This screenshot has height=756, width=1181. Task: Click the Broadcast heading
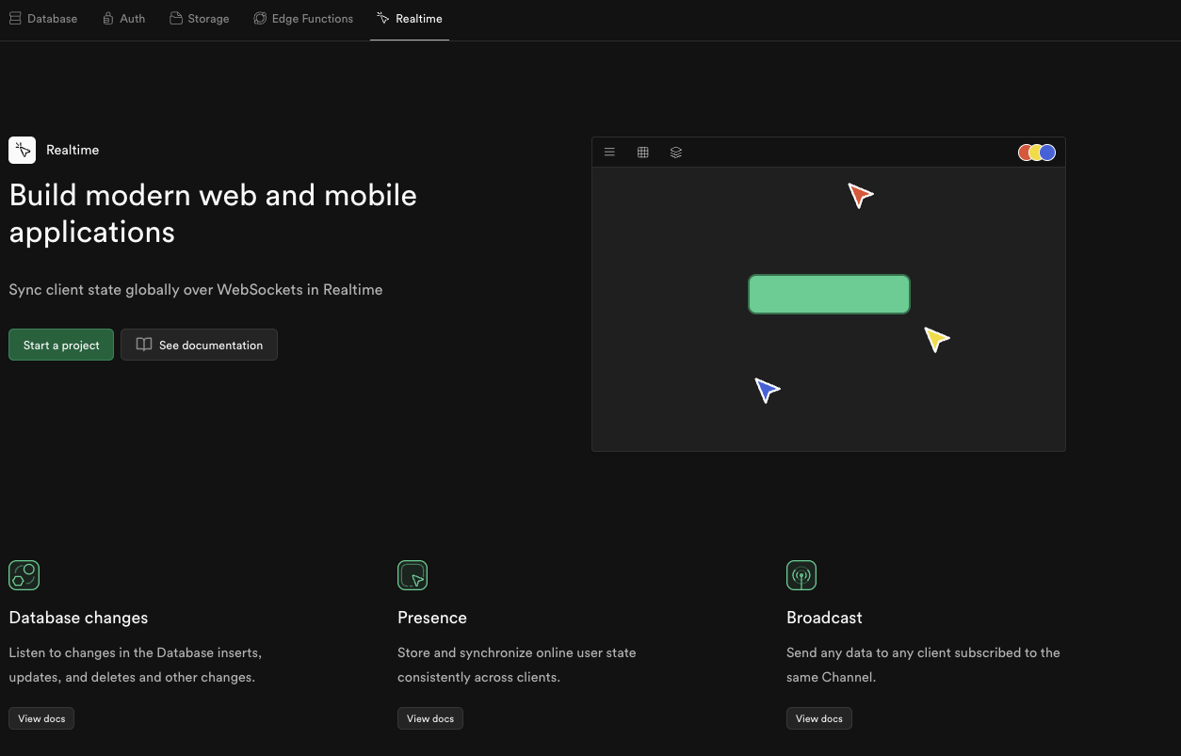click(x=824, y=618)
